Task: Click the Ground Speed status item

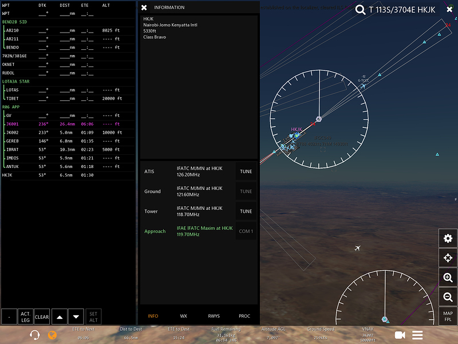Action: click(x=321, y=334)
